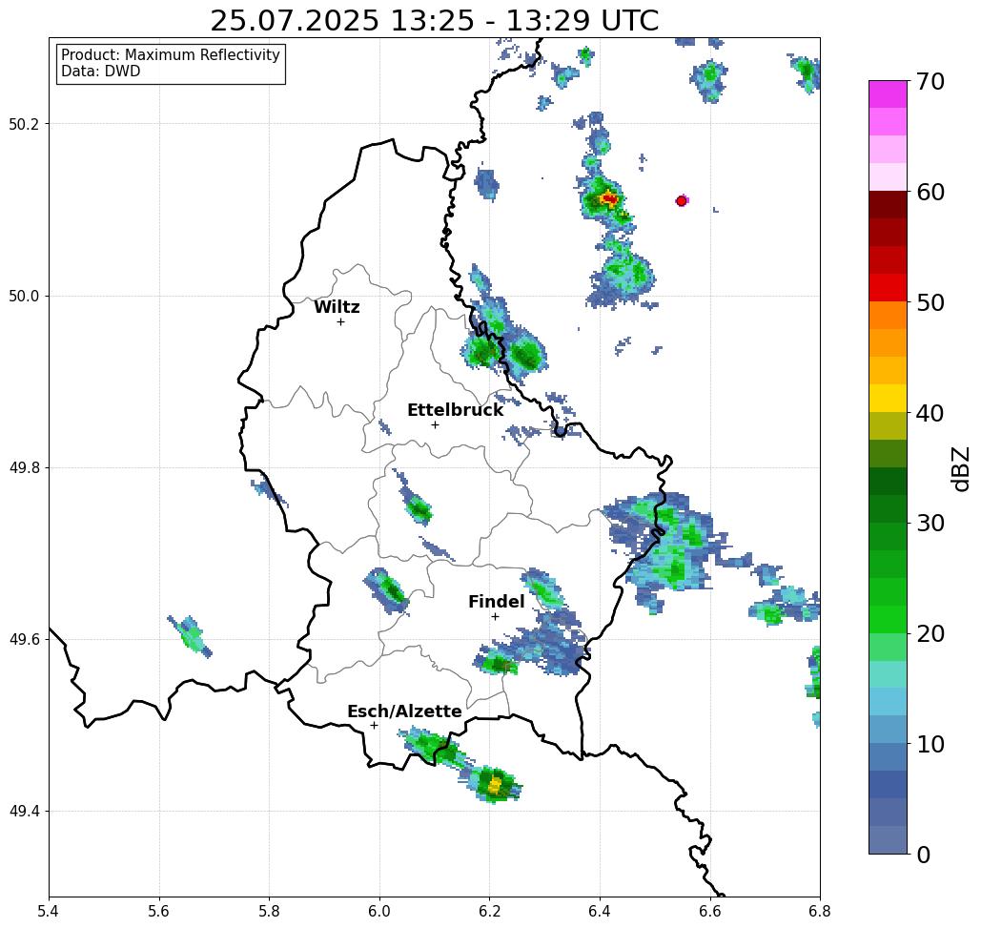Click longitude tick label '5.4'
The width and height of the screenshot is (981, 928).
point(49,911)
